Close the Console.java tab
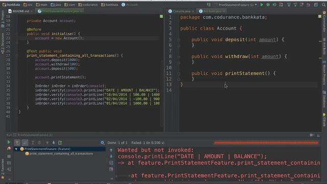This screenshot has height=184, width=327. 193,11
